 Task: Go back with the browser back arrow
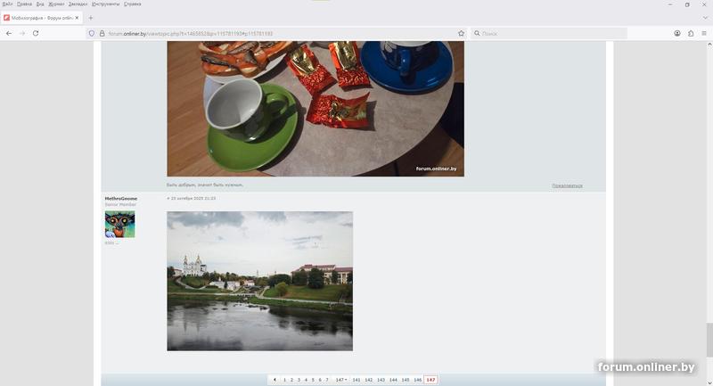click(9, 33)
